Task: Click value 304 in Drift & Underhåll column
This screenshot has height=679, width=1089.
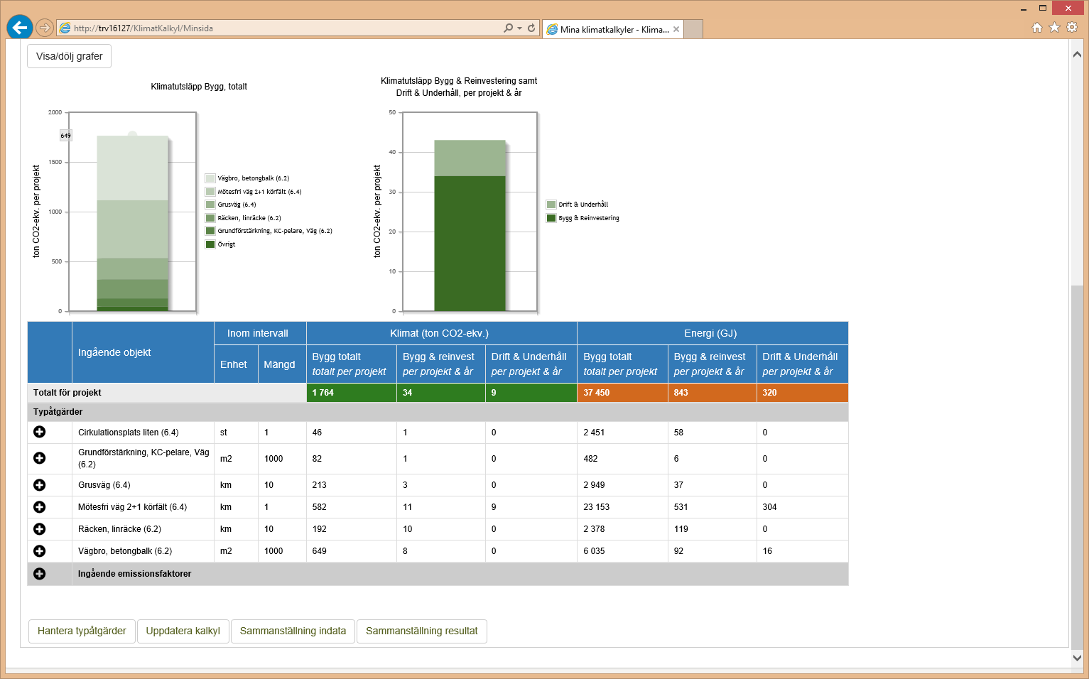Action: (x=770, y=507)
